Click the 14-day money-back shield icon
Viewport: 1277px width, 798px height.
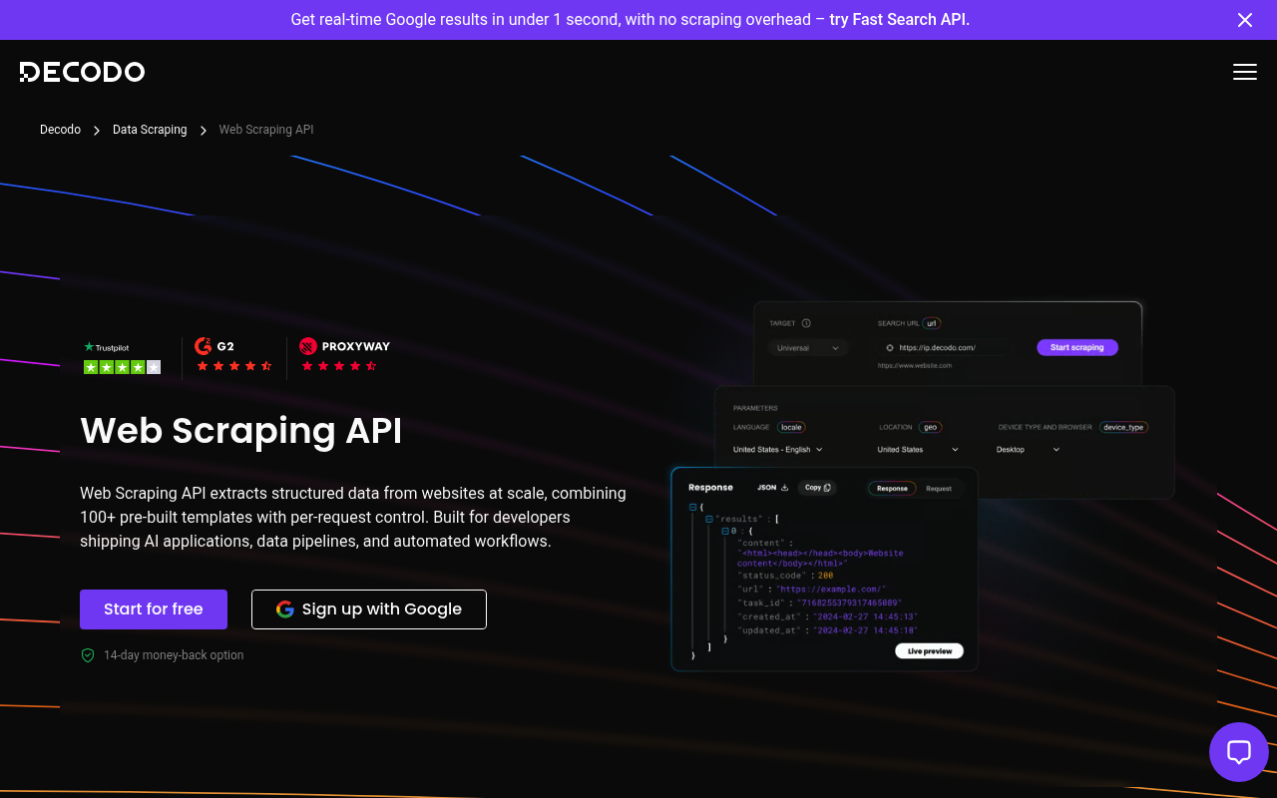pos(88,655)
